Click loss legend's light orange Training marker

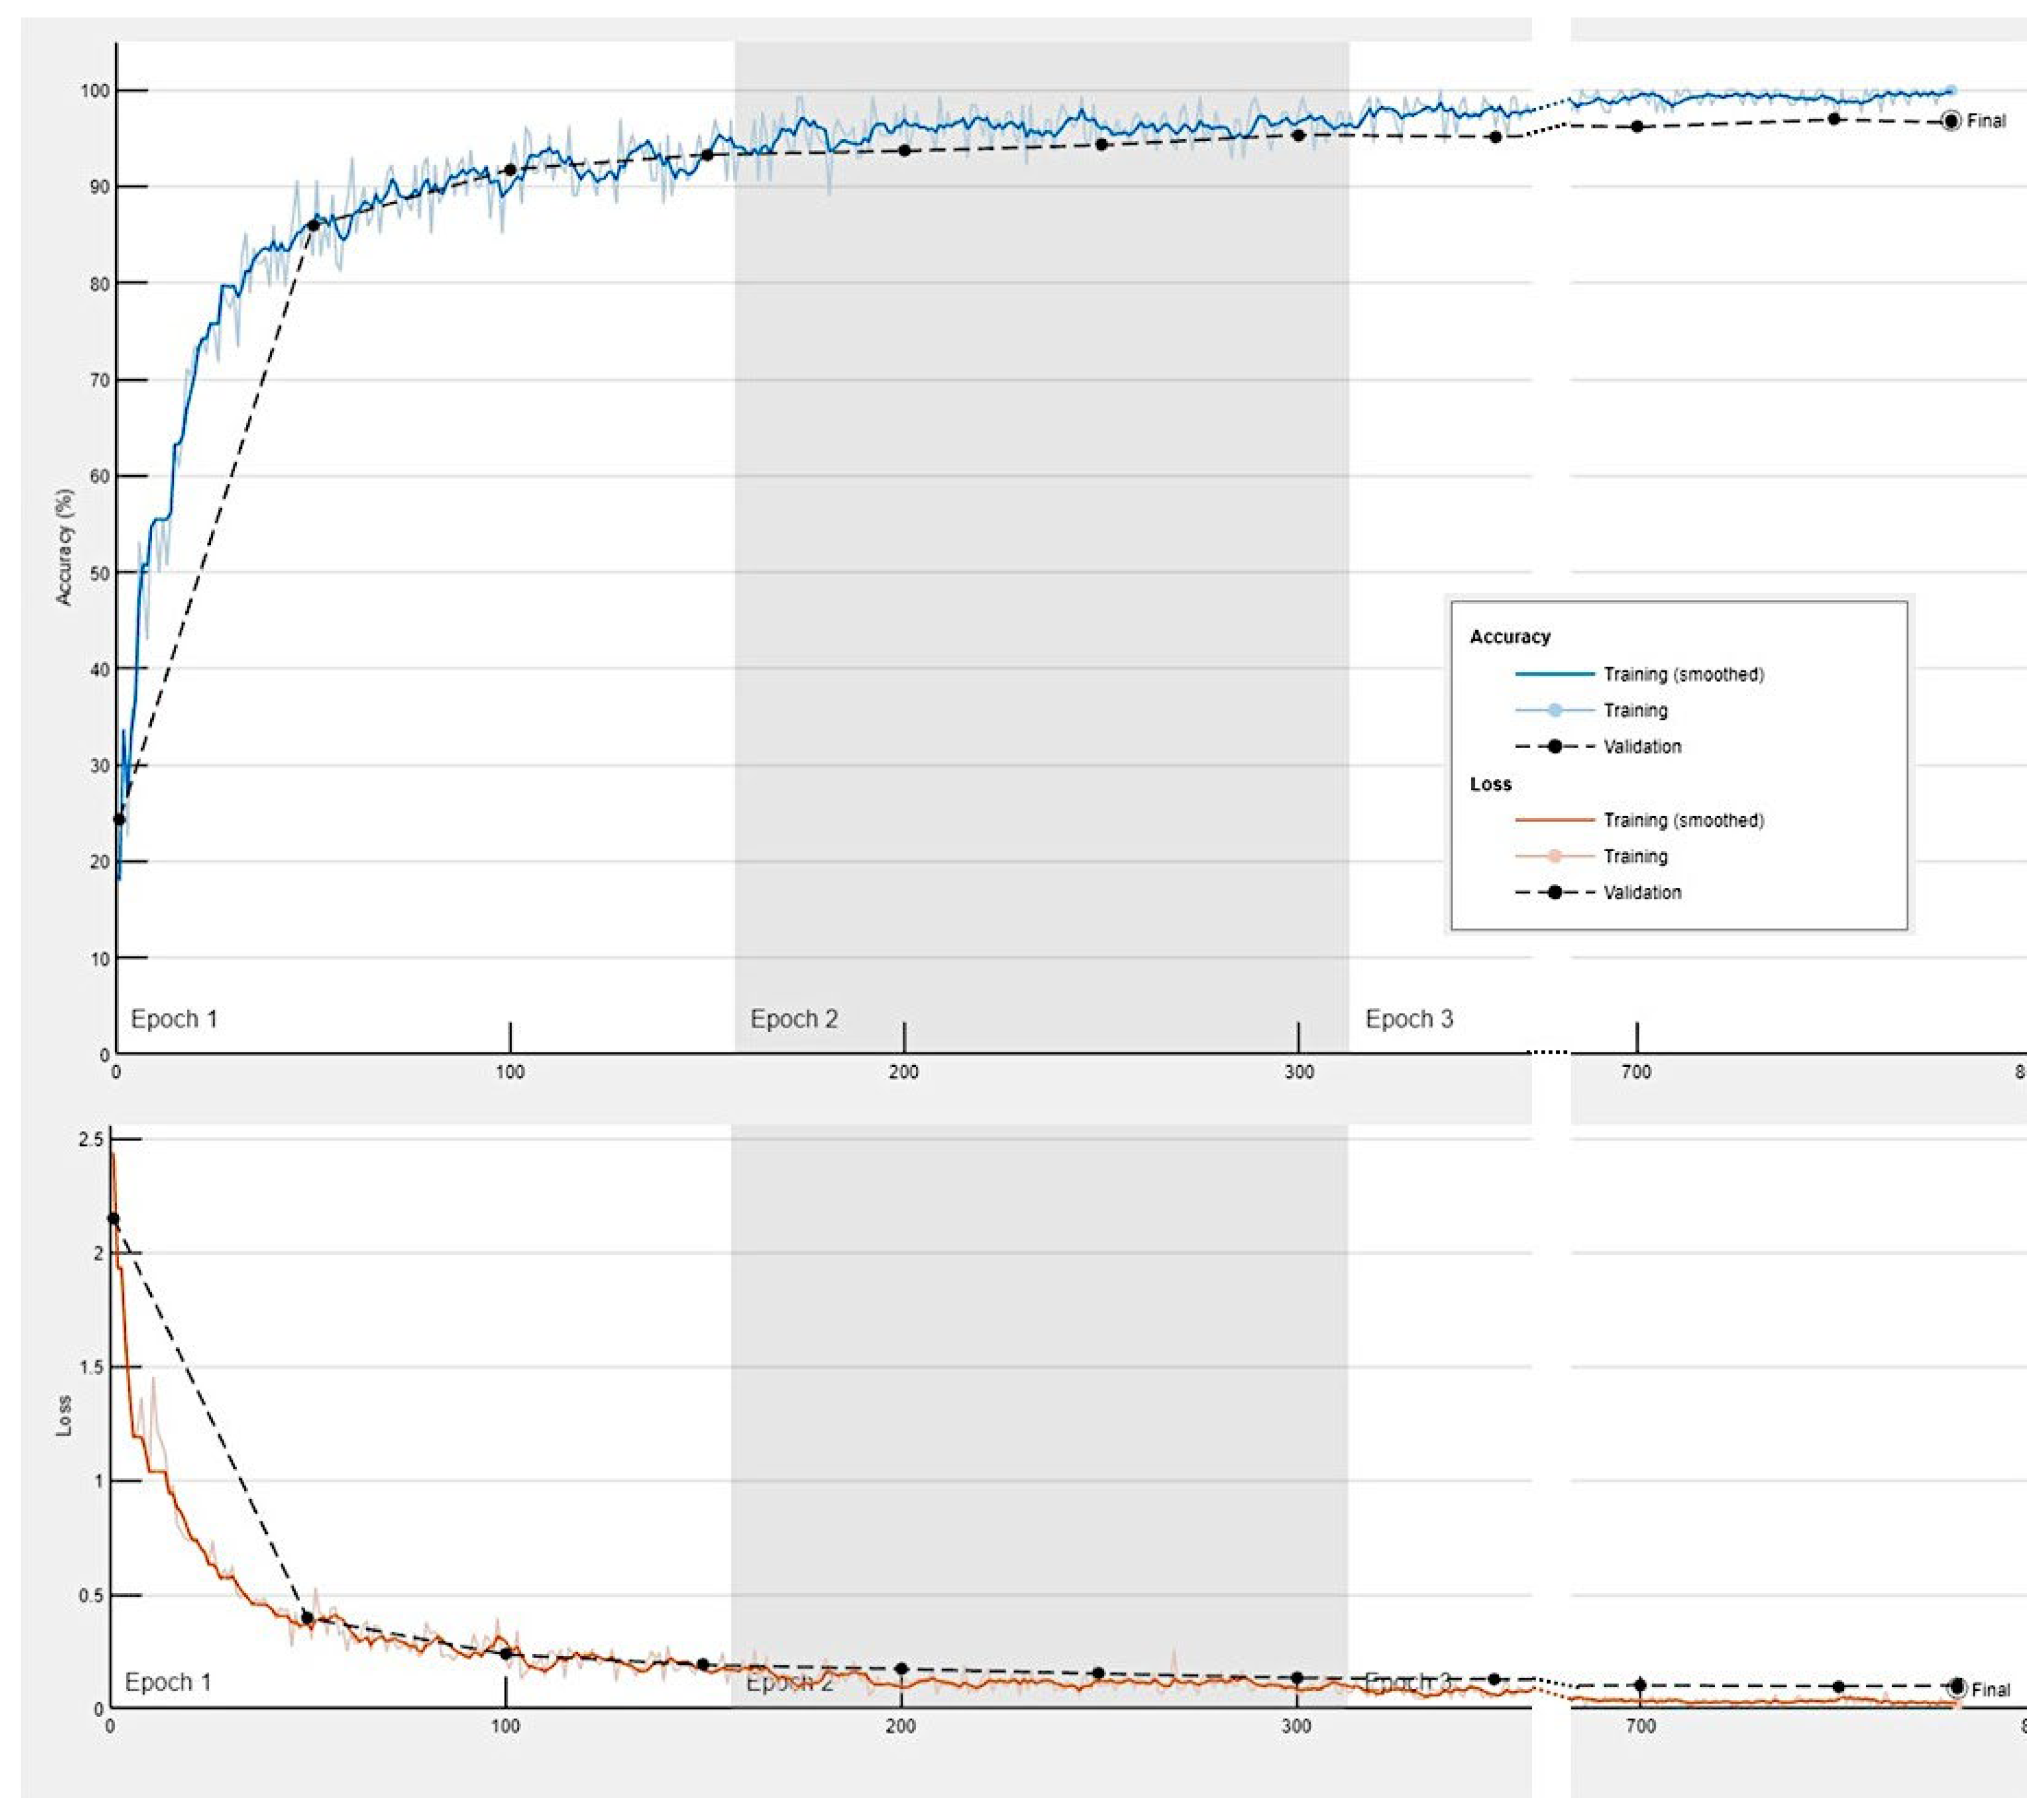(1554, 856)
